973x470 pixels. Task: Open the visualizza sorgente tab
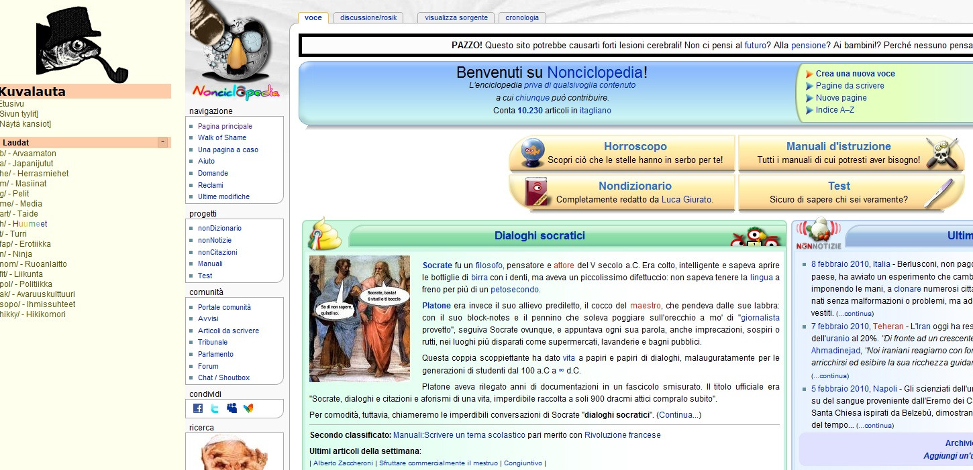tap(456, 18)
